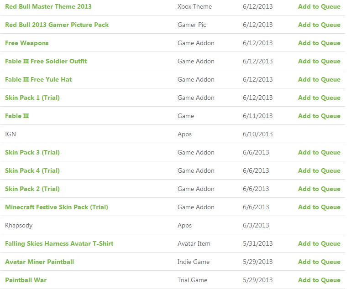Open Fable III Free Soldier Outfit link

[x=46, y=61]
